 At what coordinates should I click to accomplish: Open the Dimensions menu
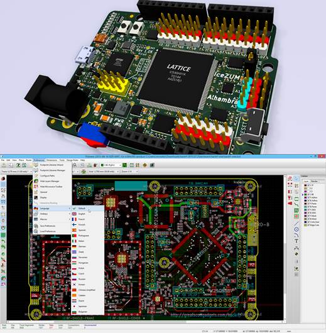(52, 160)
